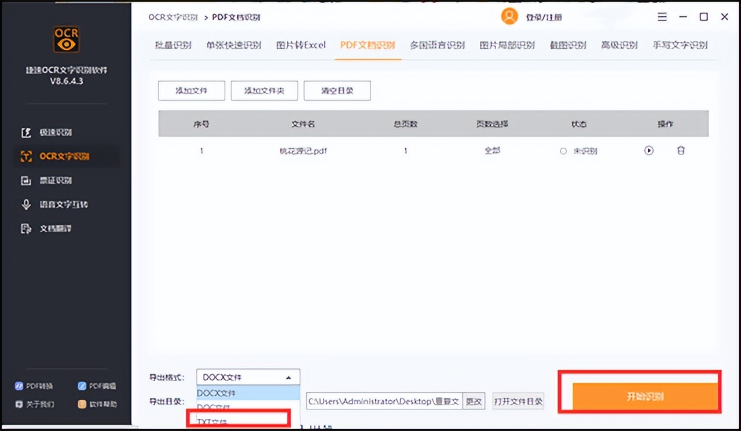Switch to the 图片转Excel tab

tap(300, 44)
